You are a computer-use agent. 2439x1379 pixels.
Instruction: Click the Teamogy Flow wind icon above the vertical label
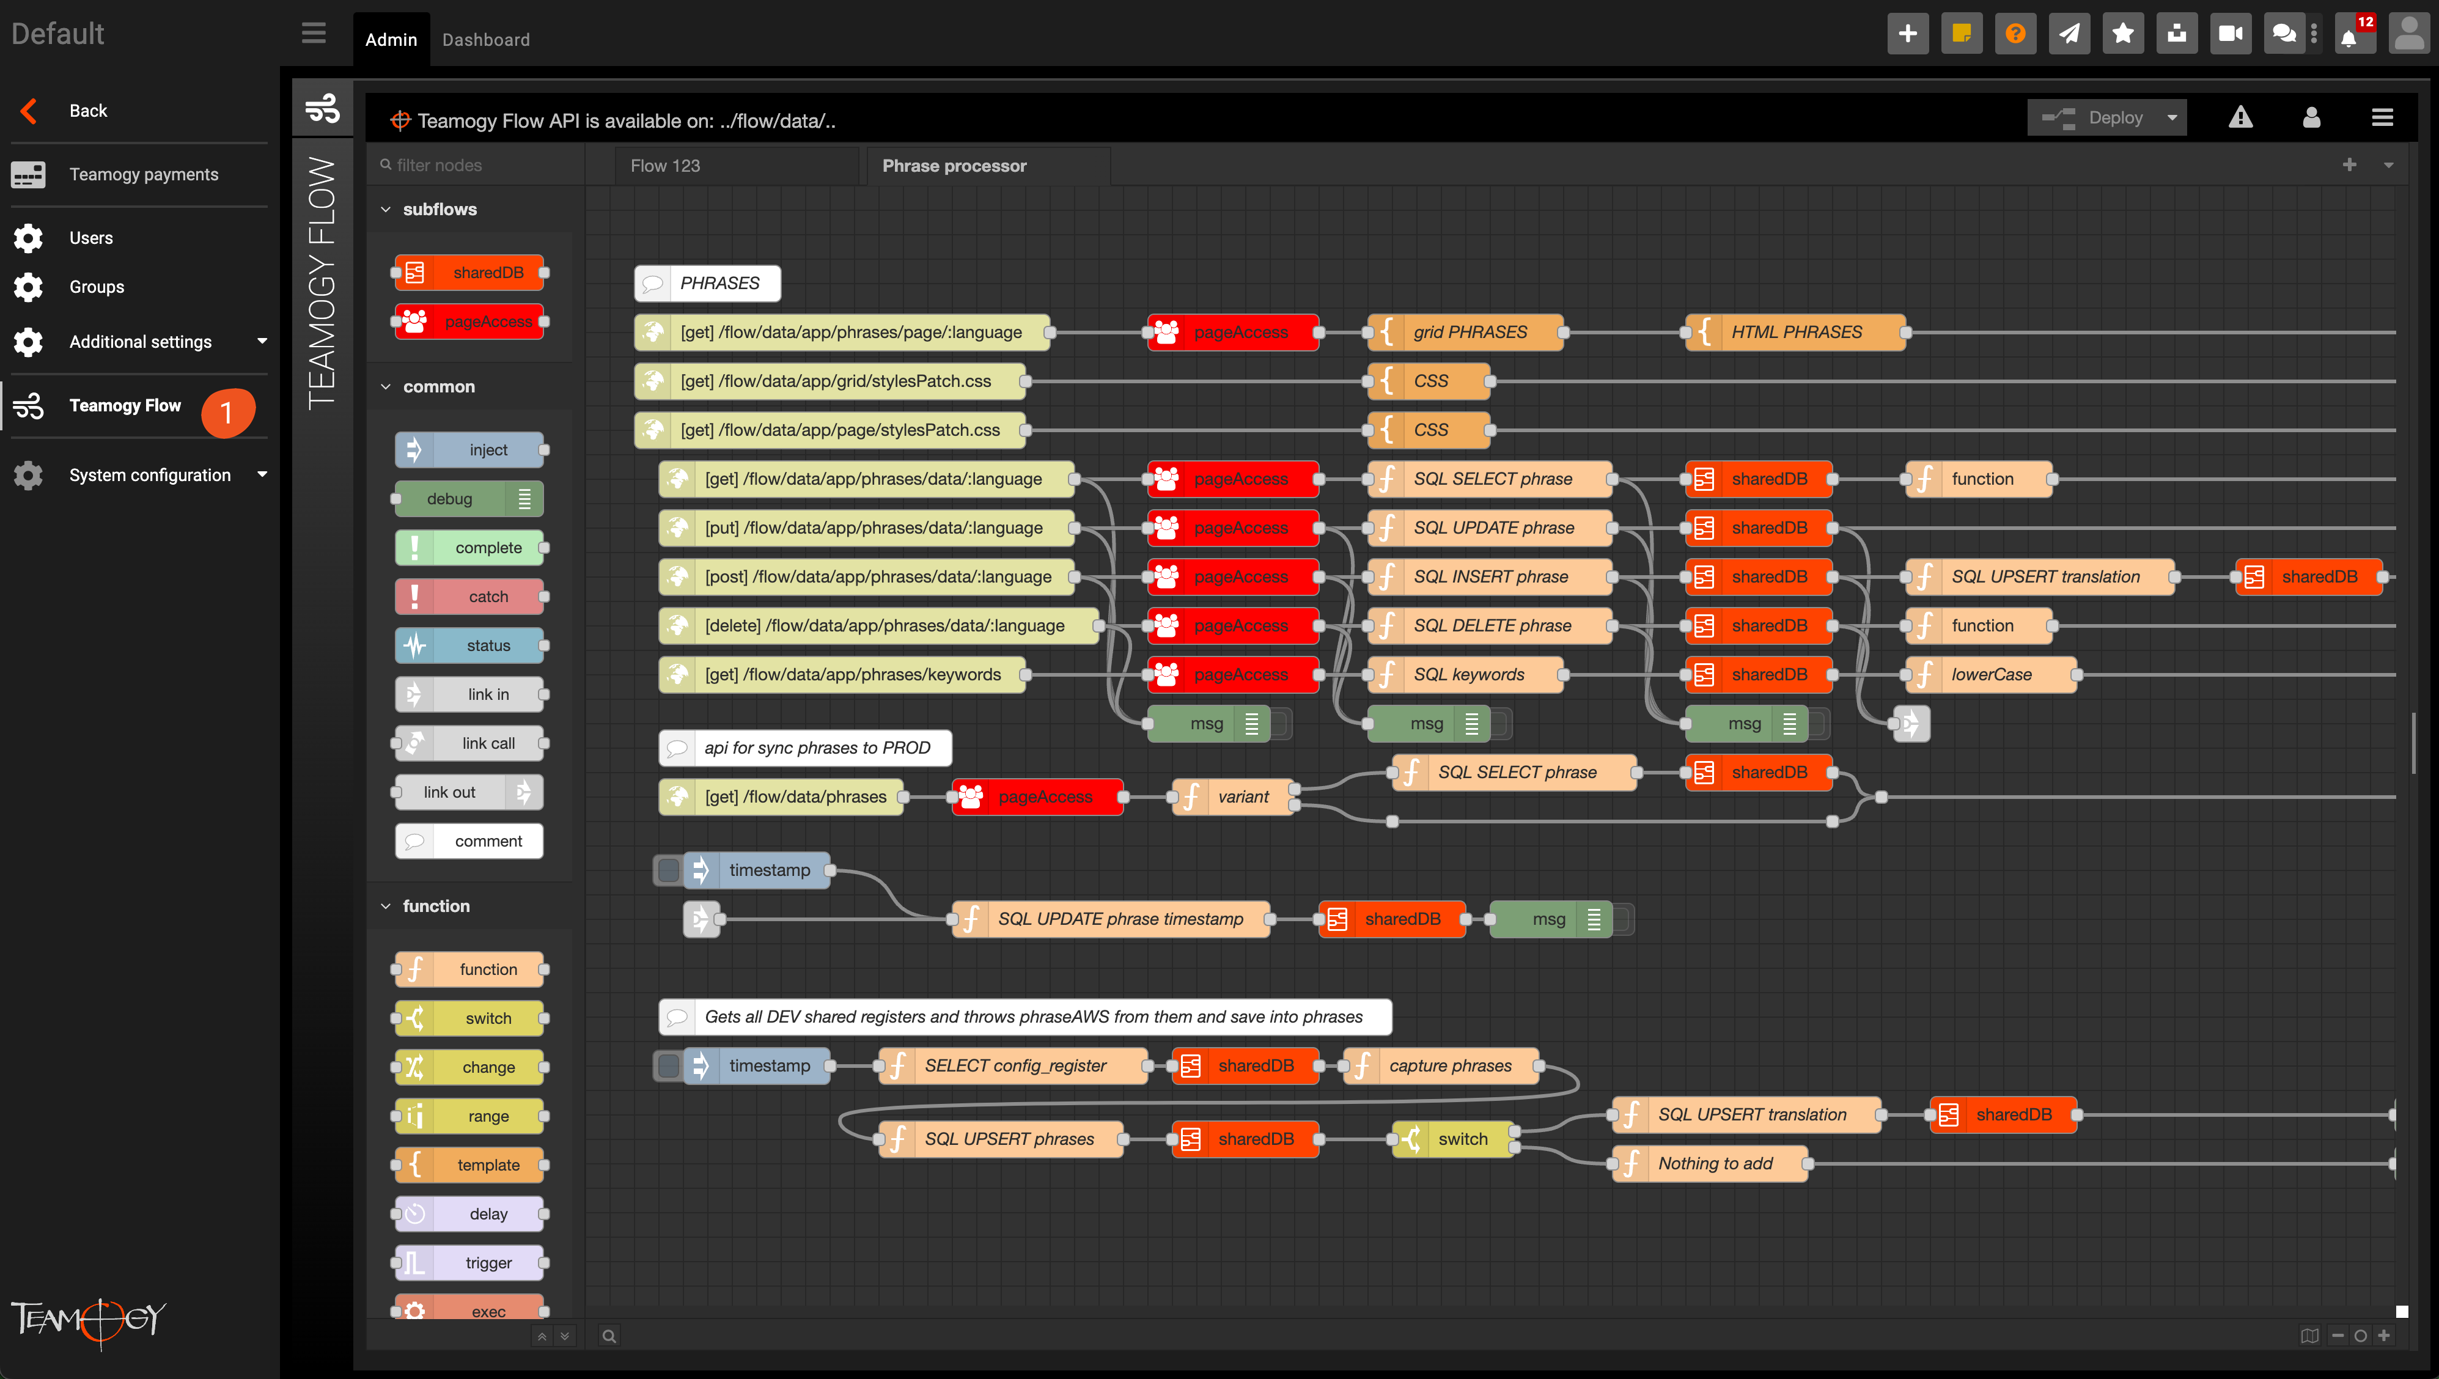(x=322, y=108)
